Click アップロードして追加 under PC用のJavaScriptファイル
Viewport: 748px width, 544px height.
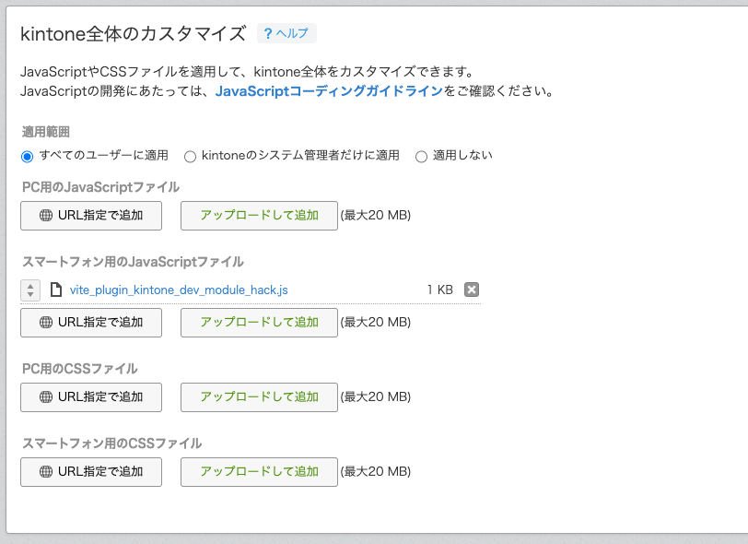pyautogui.click(x=259, y=216)
